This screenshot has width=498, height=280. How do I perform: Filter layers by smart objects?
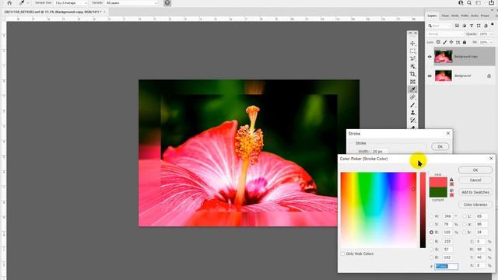point(486,26)
